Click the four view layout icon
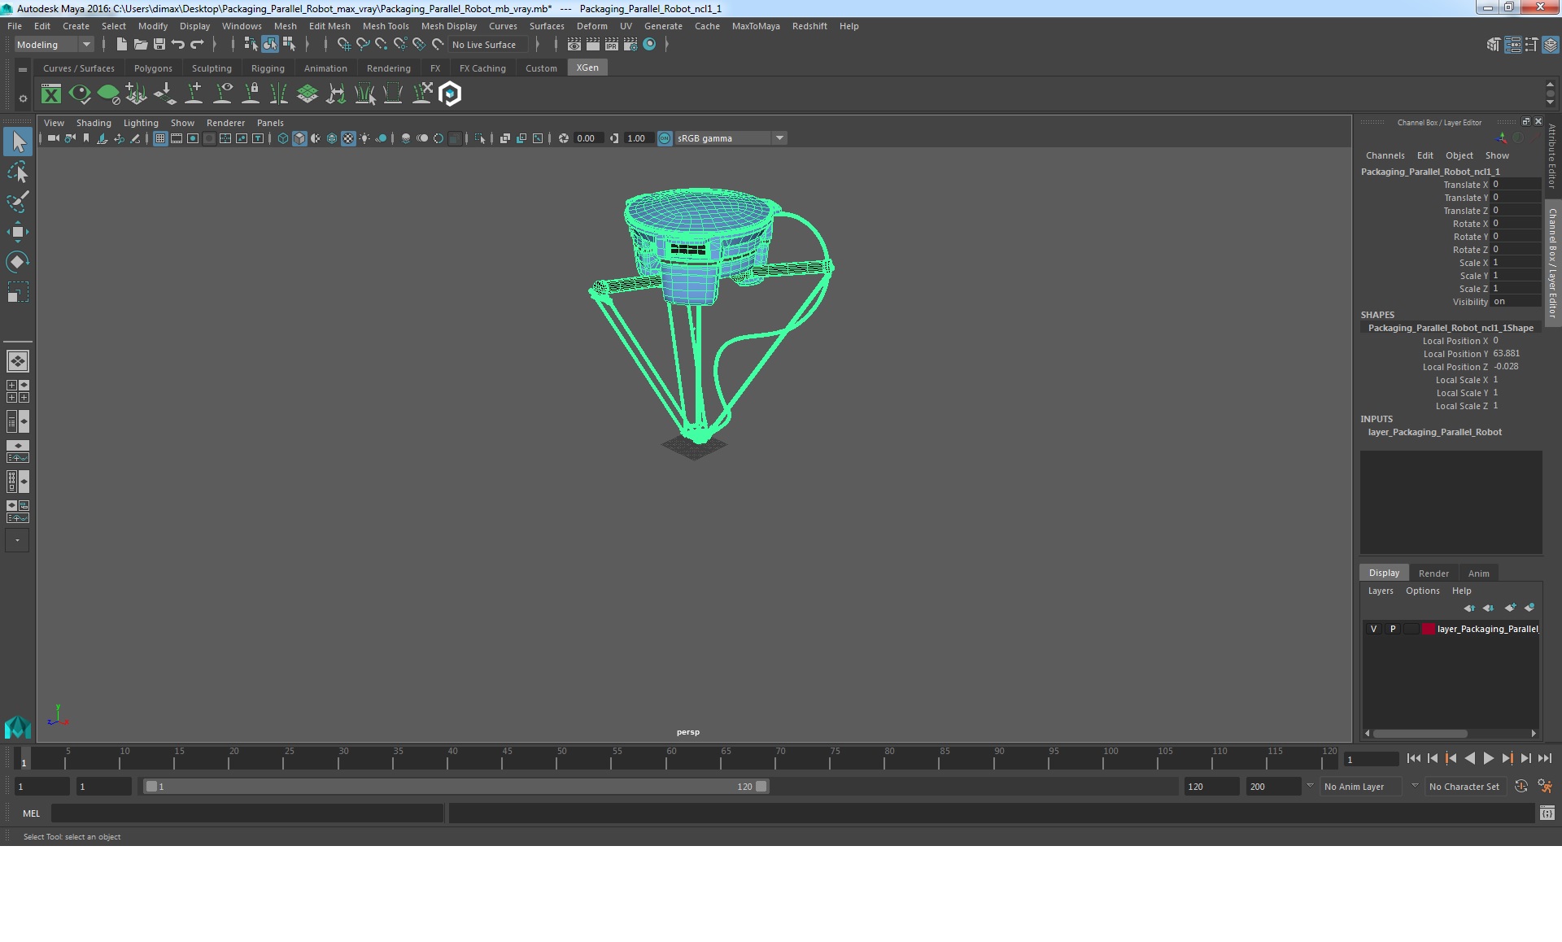 point(18,391)
